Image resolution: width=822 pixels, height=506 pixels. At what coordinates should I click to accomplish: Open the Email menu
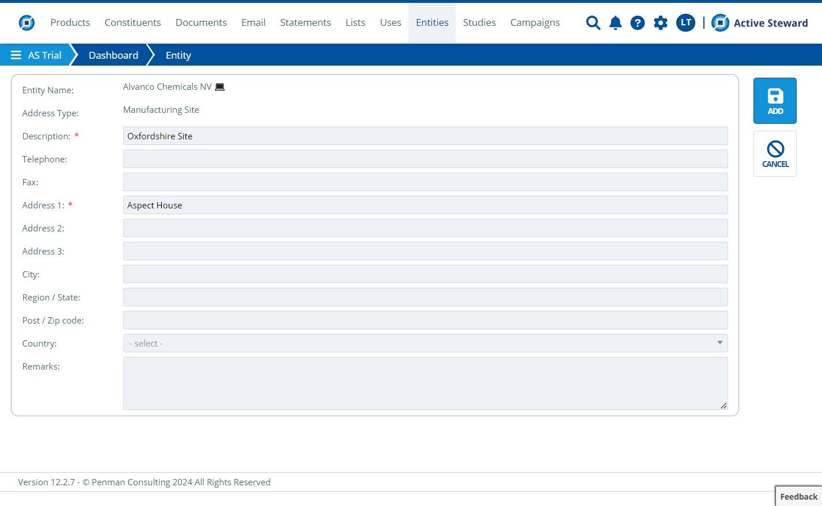coord(253,22)
